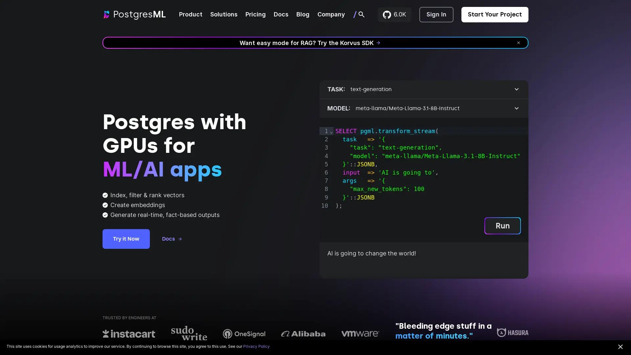Open the Privacy Policy link
This screenshot has height=355, width=631.
[x=256, y=346]
